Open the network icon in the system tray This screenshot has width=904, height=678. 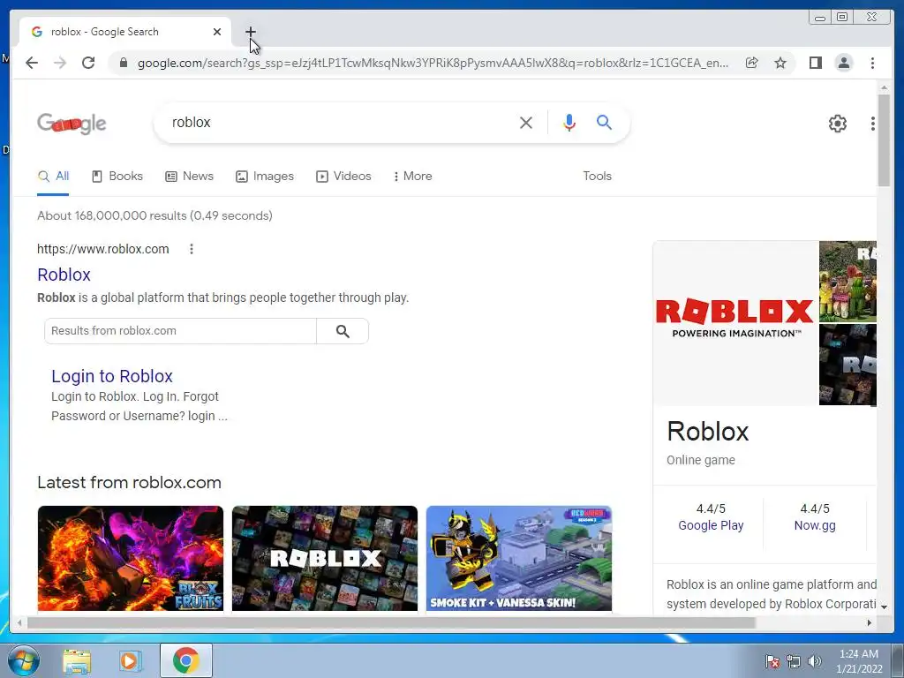coord(794,661)
